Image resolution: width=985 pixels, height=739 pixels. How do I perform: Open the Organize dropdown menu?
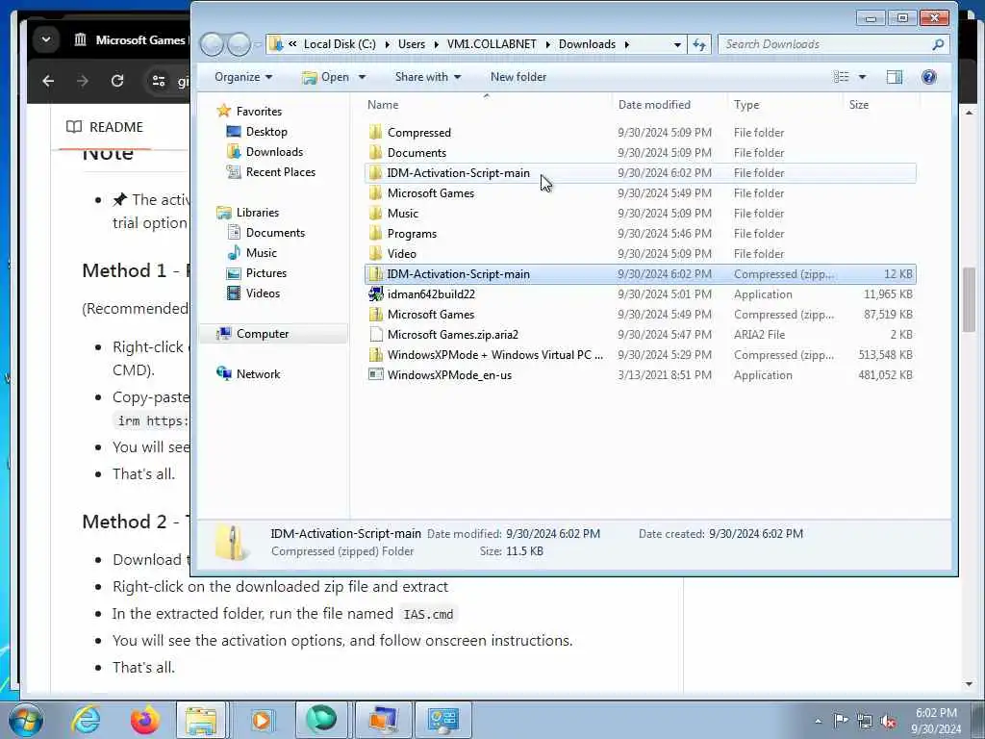point(243,77)
